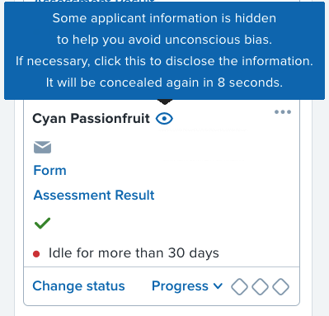Image resolution: width=329 pixels, height=316 pixels.
Task: Select the first progress diamond
Action: click(x=239, y=286)
